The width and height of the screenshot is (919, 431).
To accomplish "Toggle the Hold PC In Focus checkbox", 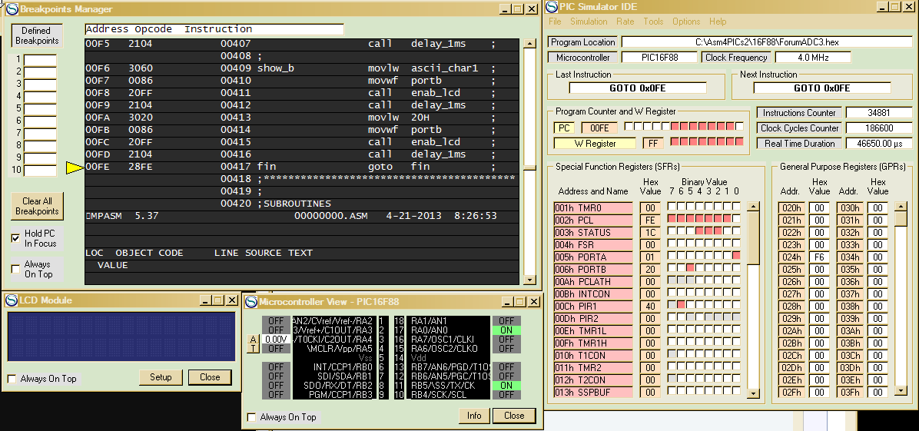I will pyautogui.click(x=16, y=238).
